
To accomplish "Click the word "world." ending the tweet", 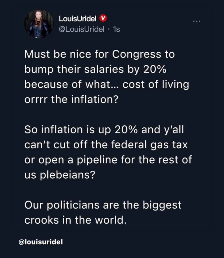I will click(112, 220).
